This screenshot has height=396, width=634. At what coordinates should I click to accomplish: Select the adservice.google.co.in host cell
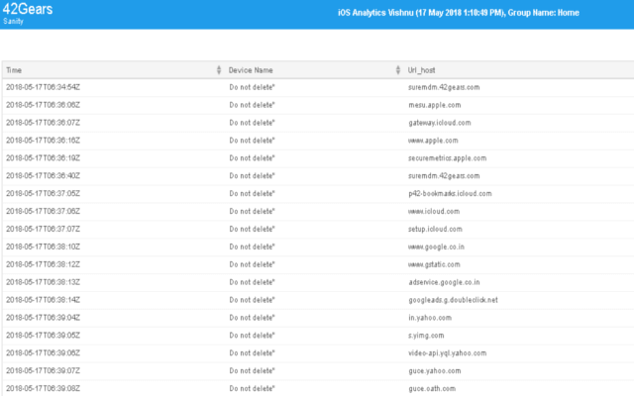click(x=444, y=282)
